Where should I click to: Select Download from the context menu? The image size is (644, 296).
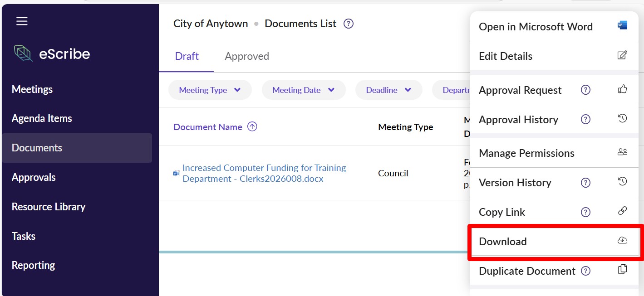pyautogui.click(x=503, y=242)
